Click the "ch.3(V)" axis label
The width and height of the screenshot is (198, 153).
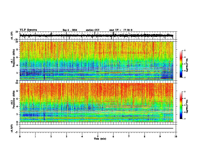[12, 128]
